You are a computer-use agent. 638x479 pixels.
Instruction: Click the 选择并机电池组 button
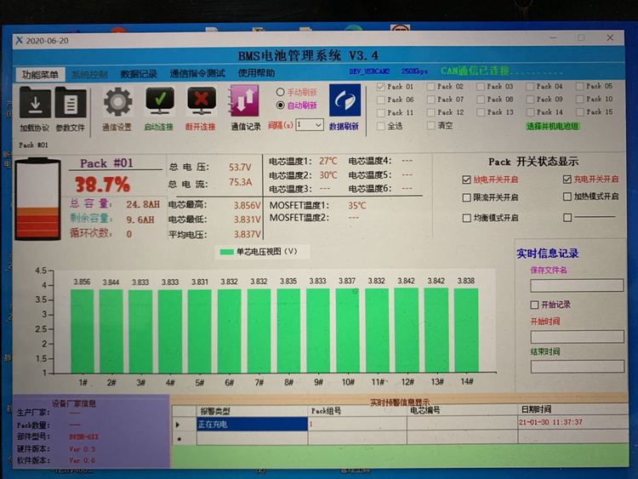(x=553, y=127)
